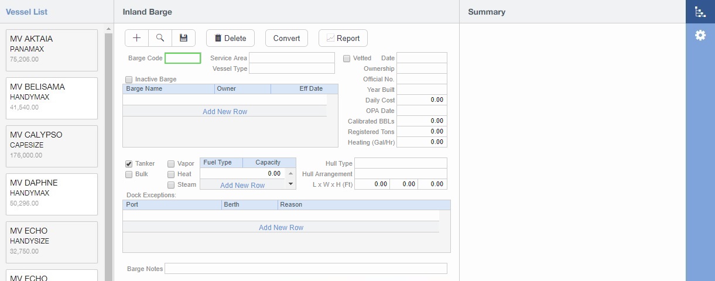
Task: Click Add New Row under Dock Exceptions
Action: (281, 227)
